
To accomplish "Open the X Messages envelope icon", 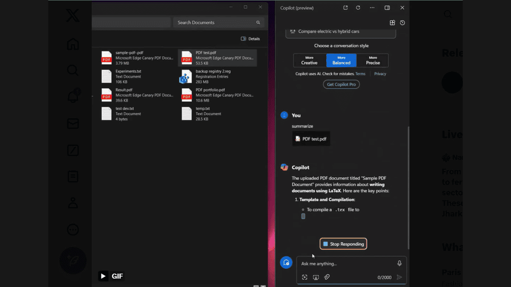I will click(x=73, y=123).
